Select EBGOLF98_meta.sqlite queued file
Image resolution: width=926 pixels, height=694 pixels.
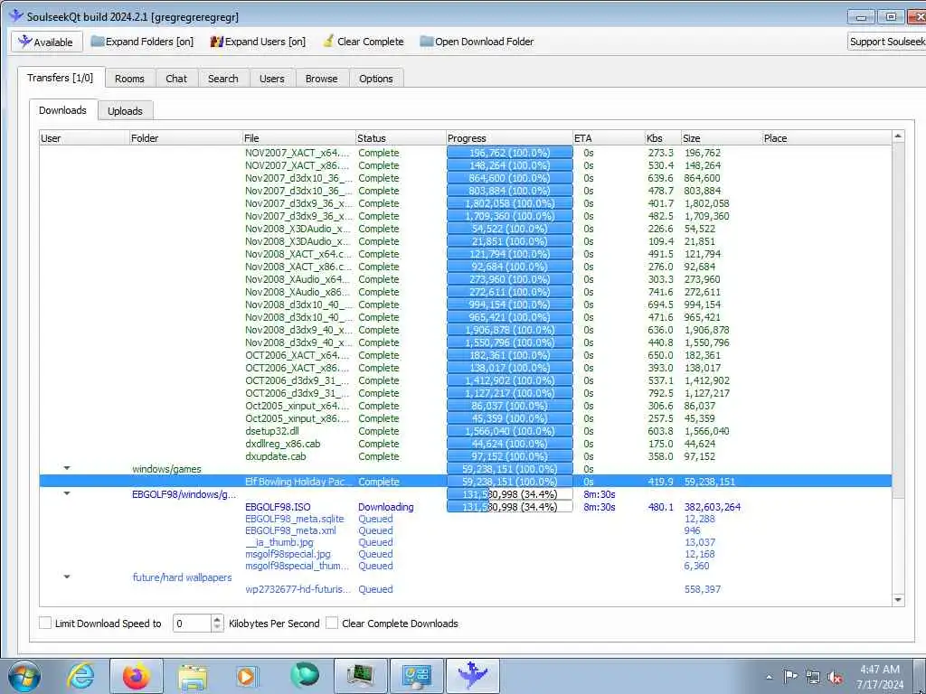466,519
